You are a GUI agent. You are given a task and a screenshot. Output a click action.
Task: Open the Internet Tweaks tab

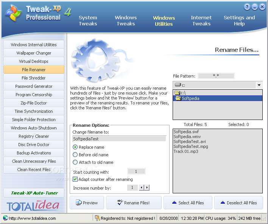[201, 21]
